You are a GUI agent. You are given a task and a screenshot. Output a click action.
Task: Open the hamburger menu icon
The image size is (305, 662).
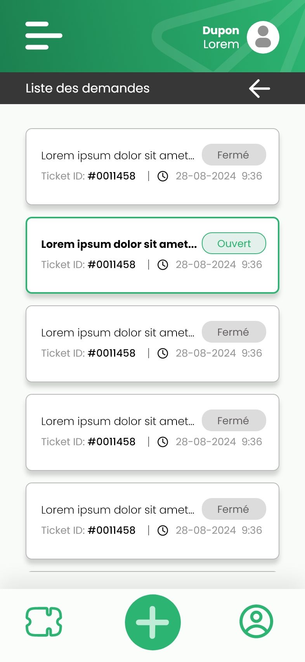[x=43, y=36]
